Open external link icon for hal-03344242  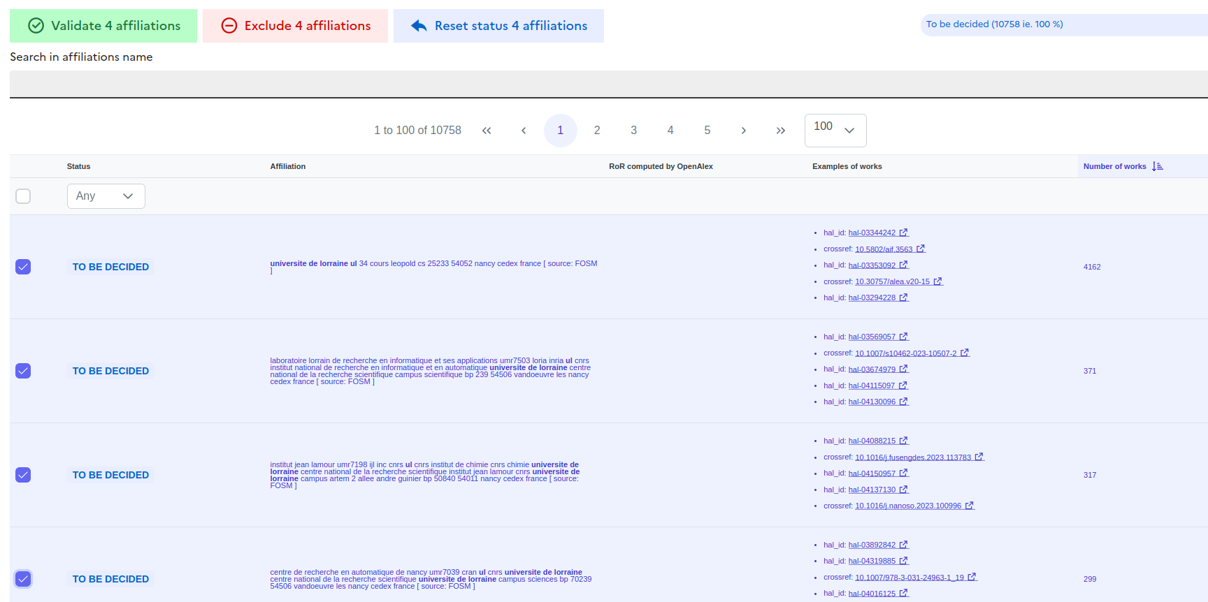(903, 233)
